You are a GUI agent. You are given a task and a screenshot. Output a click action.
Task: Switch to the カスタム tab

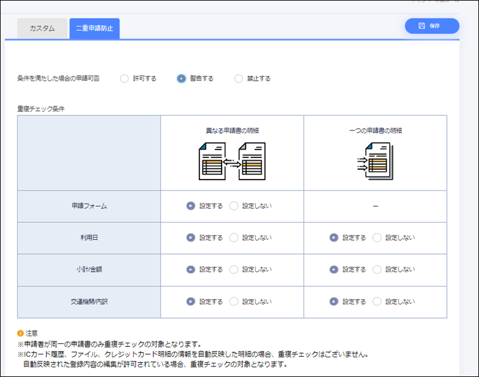click(x=42, y=28)
